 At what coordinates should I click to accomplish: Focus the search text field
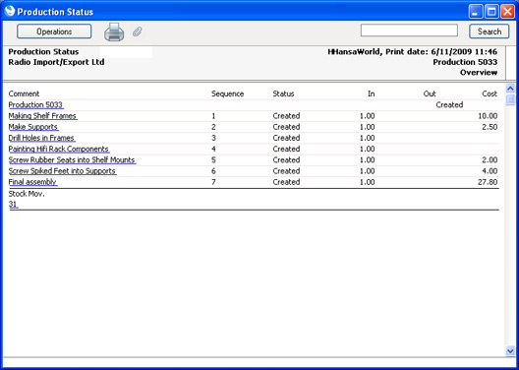point(409,31)
